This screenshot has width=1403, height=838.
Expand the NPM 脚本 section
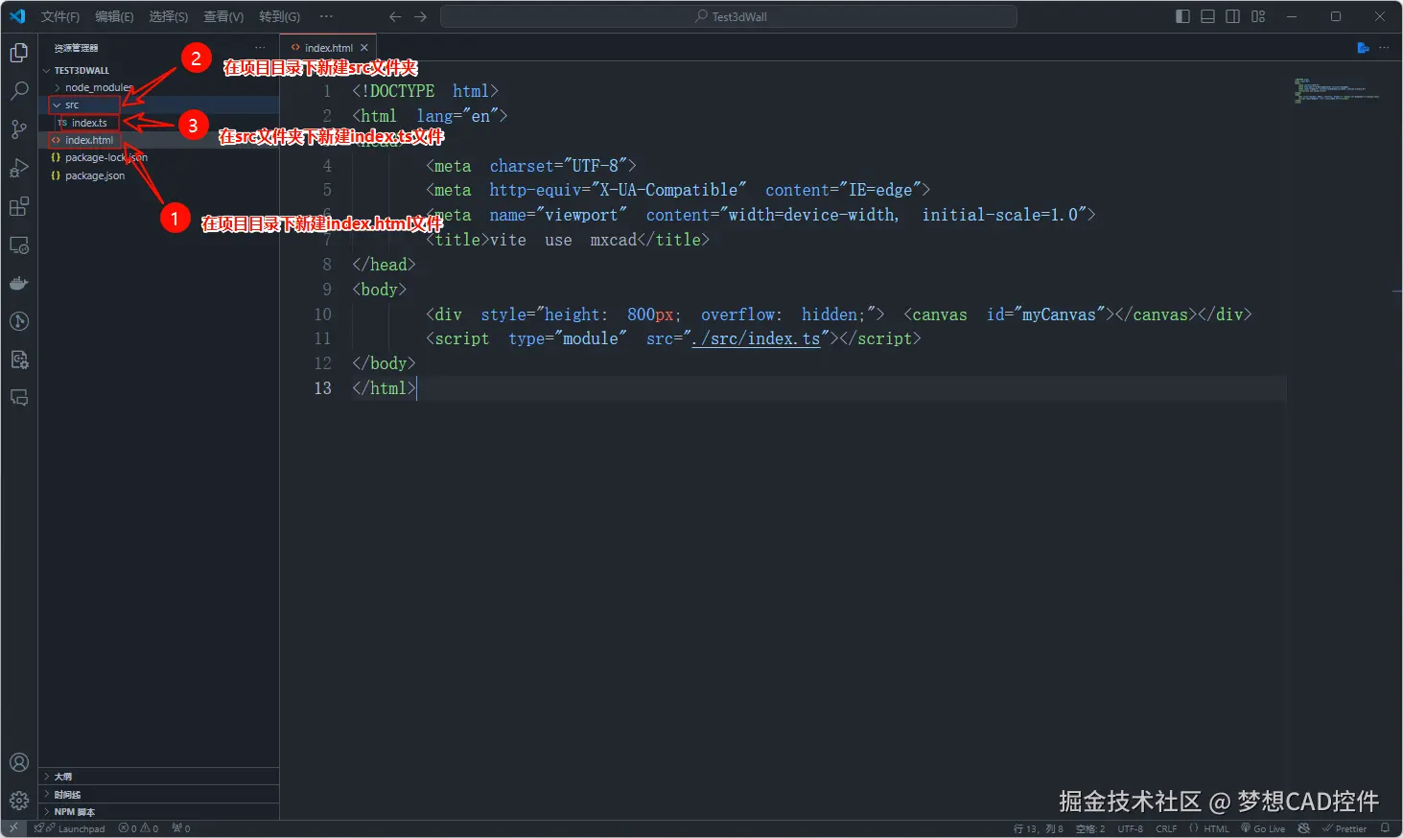point(158,811)
